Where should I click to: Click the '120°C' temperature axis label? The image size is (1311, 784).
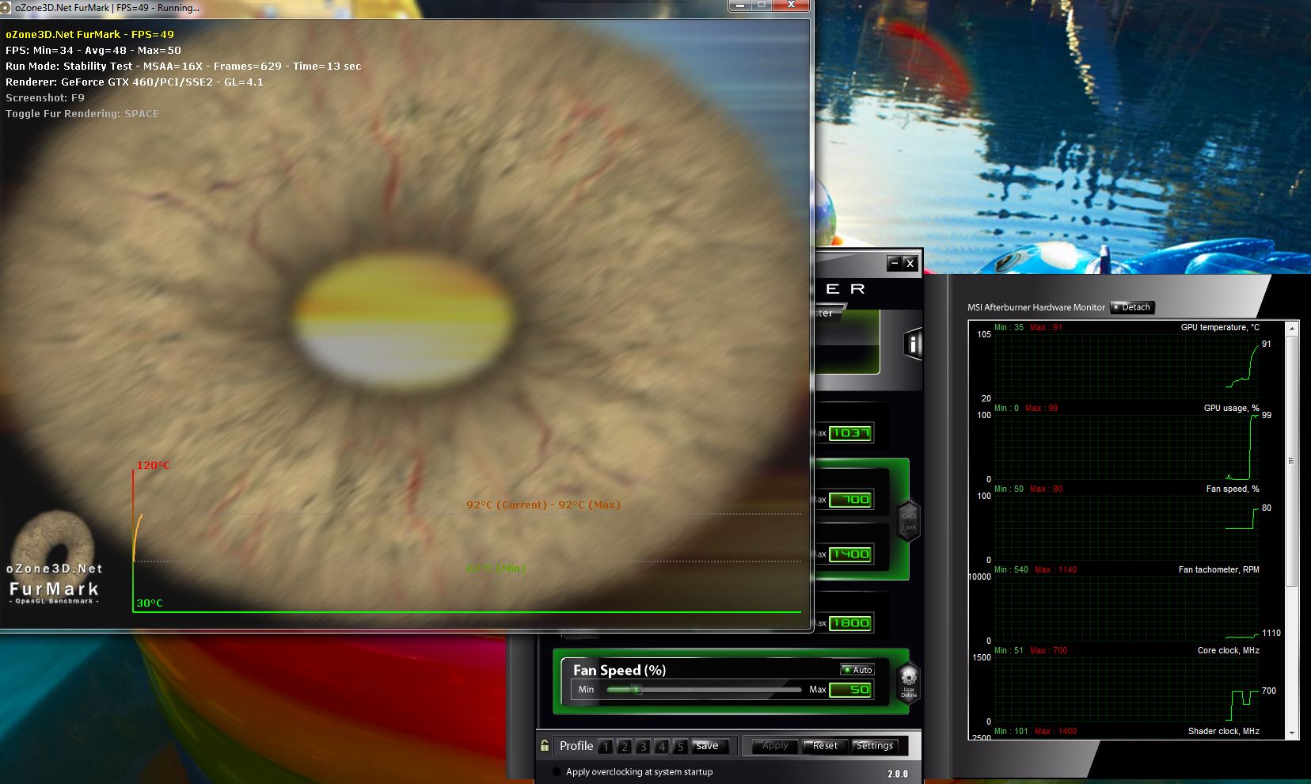[153, 465]
